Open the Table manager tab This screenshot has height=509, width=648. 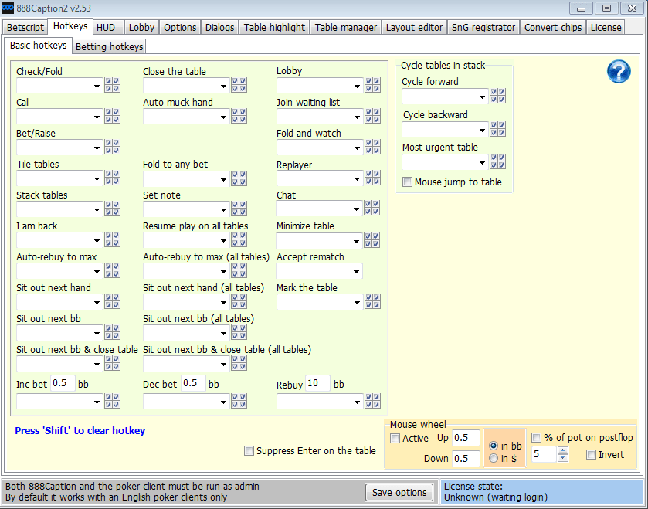point(346,27)
